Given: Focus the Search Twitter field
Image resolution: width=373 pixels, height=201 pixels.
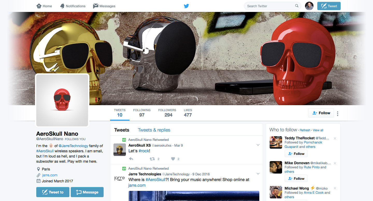Looking at the screenshot, I should (272, 6).
